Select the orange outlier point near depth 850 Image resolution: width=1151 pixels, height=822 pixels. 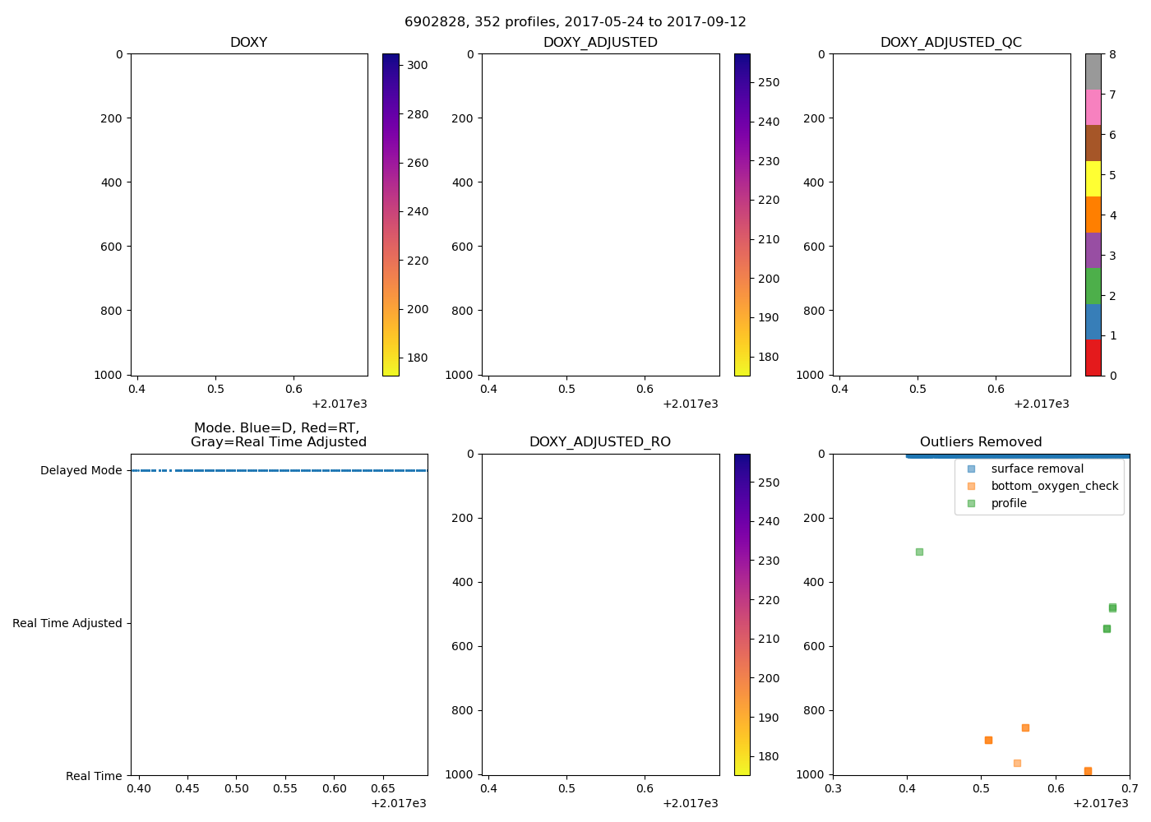pyautogui.click(x=1025, y=727)
